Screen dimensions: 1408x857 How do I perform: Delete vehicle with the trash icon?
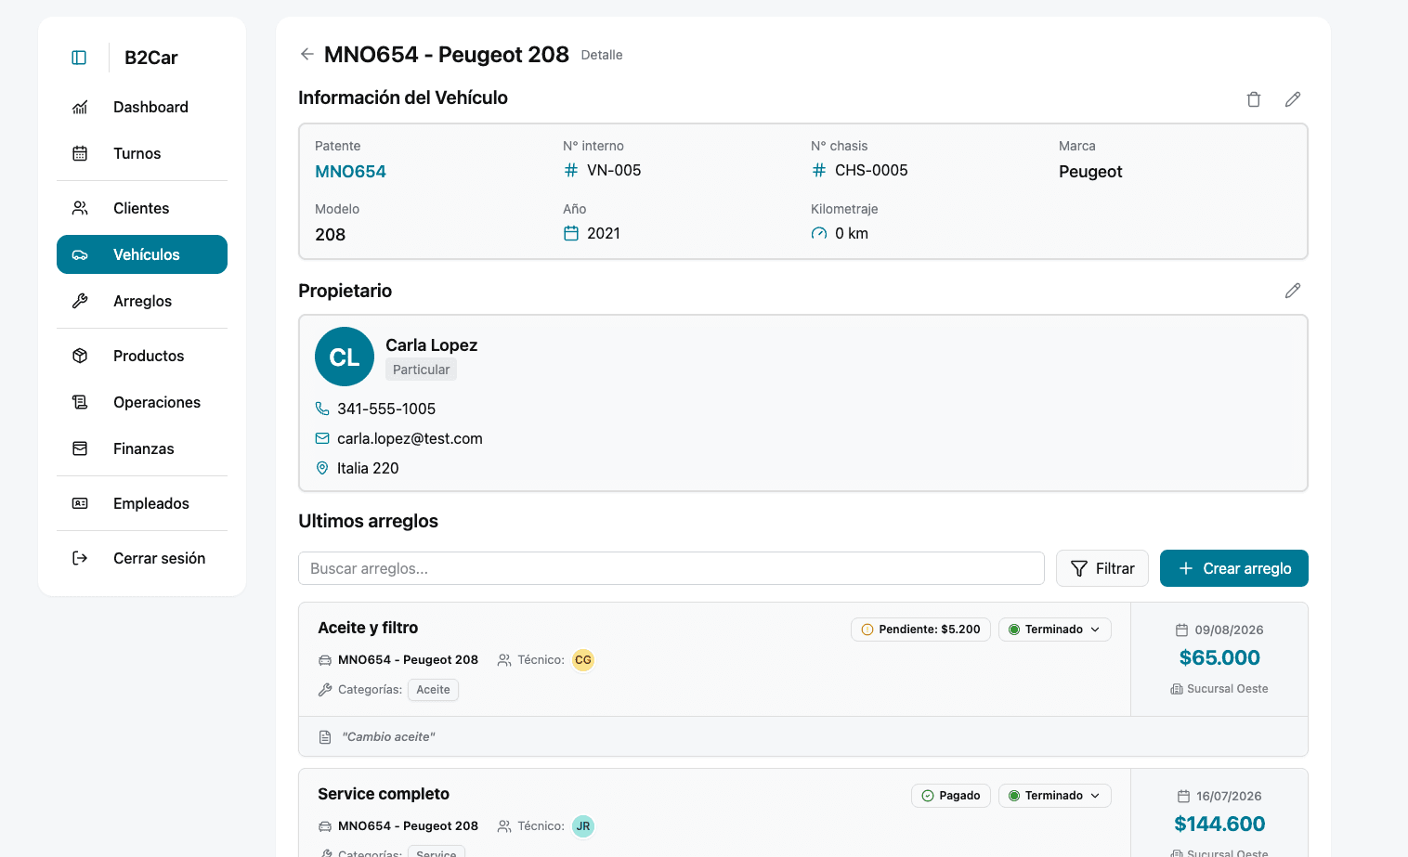[1254, 99]
